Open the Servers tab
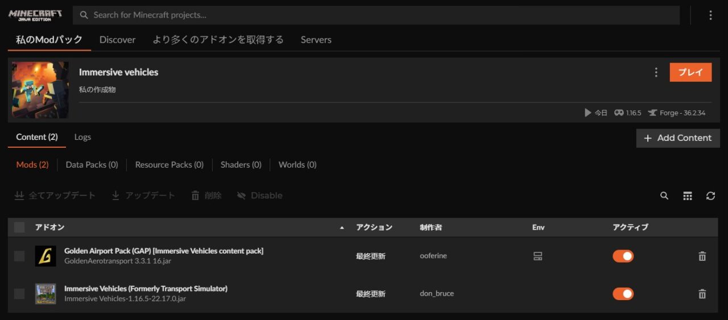Viewport: 728px width, 320px height. click(x=316, y=40)
